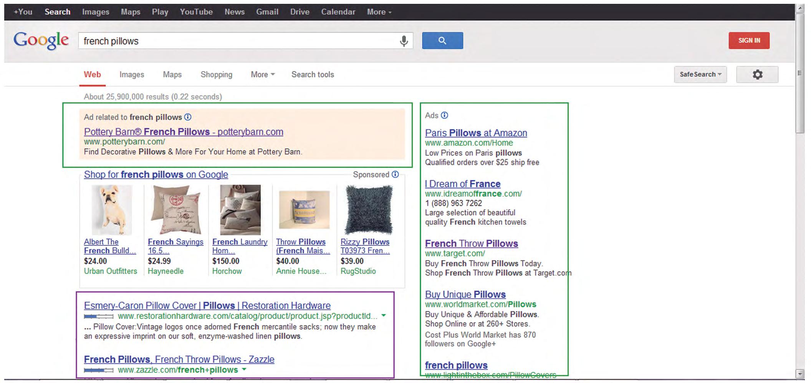Open the Pottery Barn French Pillows ad link
Viewport: 811px width, 383px height.
(184, 132)
